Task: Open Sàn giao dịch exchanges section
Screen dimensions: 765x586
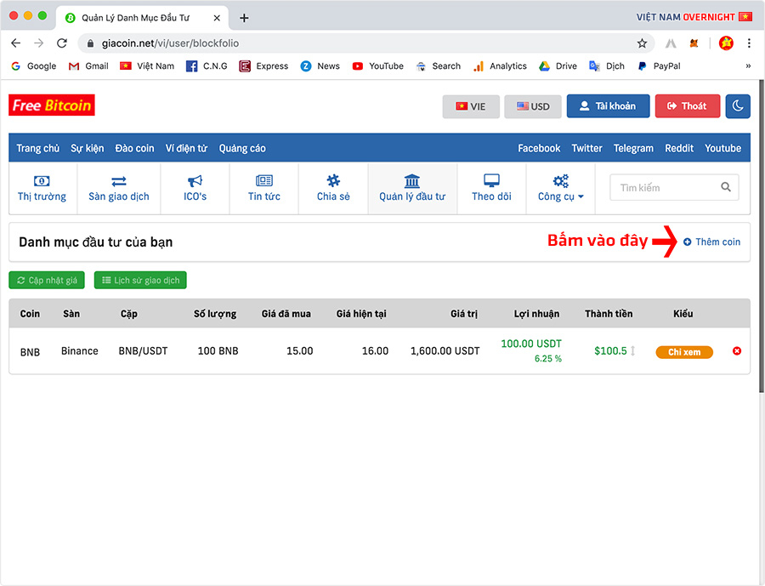Action: 119,188
